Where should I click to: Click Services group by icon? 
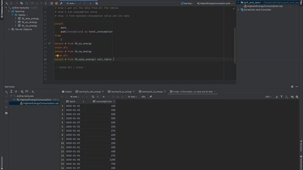(x=22, y=92)
